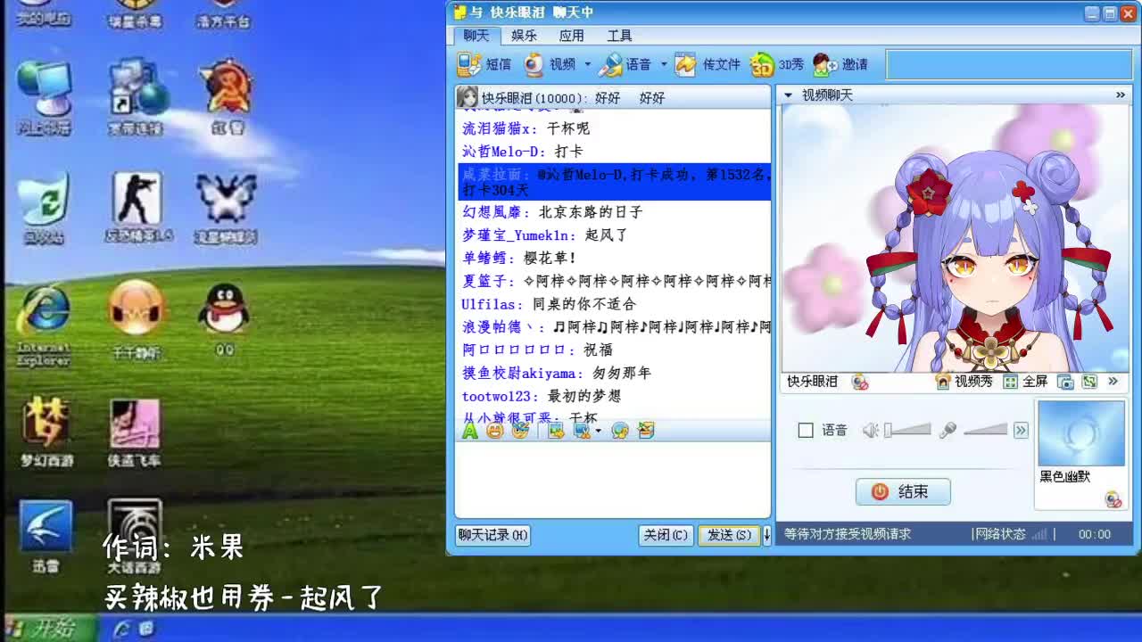
Task: Adjust the microphone volume slider
Action: pos(985,431)
